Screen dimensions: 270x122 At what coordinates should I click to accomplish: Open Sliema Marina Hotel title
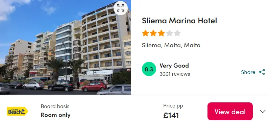[x=179, y=21]
